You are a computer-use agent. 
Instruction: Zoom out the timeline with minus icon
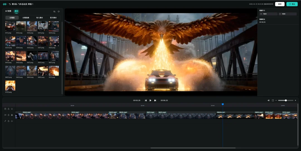click(276, 100)
